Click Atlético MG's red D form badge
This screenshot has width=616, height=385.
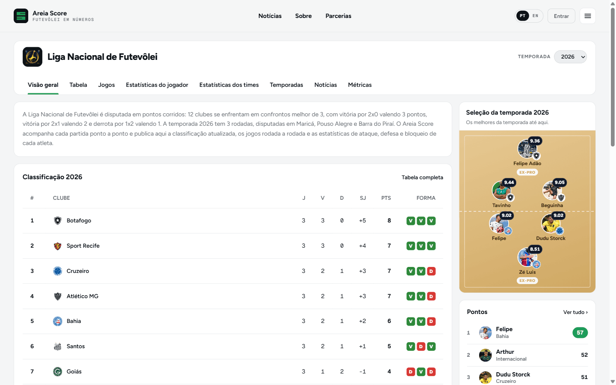(x=431, y=296)
